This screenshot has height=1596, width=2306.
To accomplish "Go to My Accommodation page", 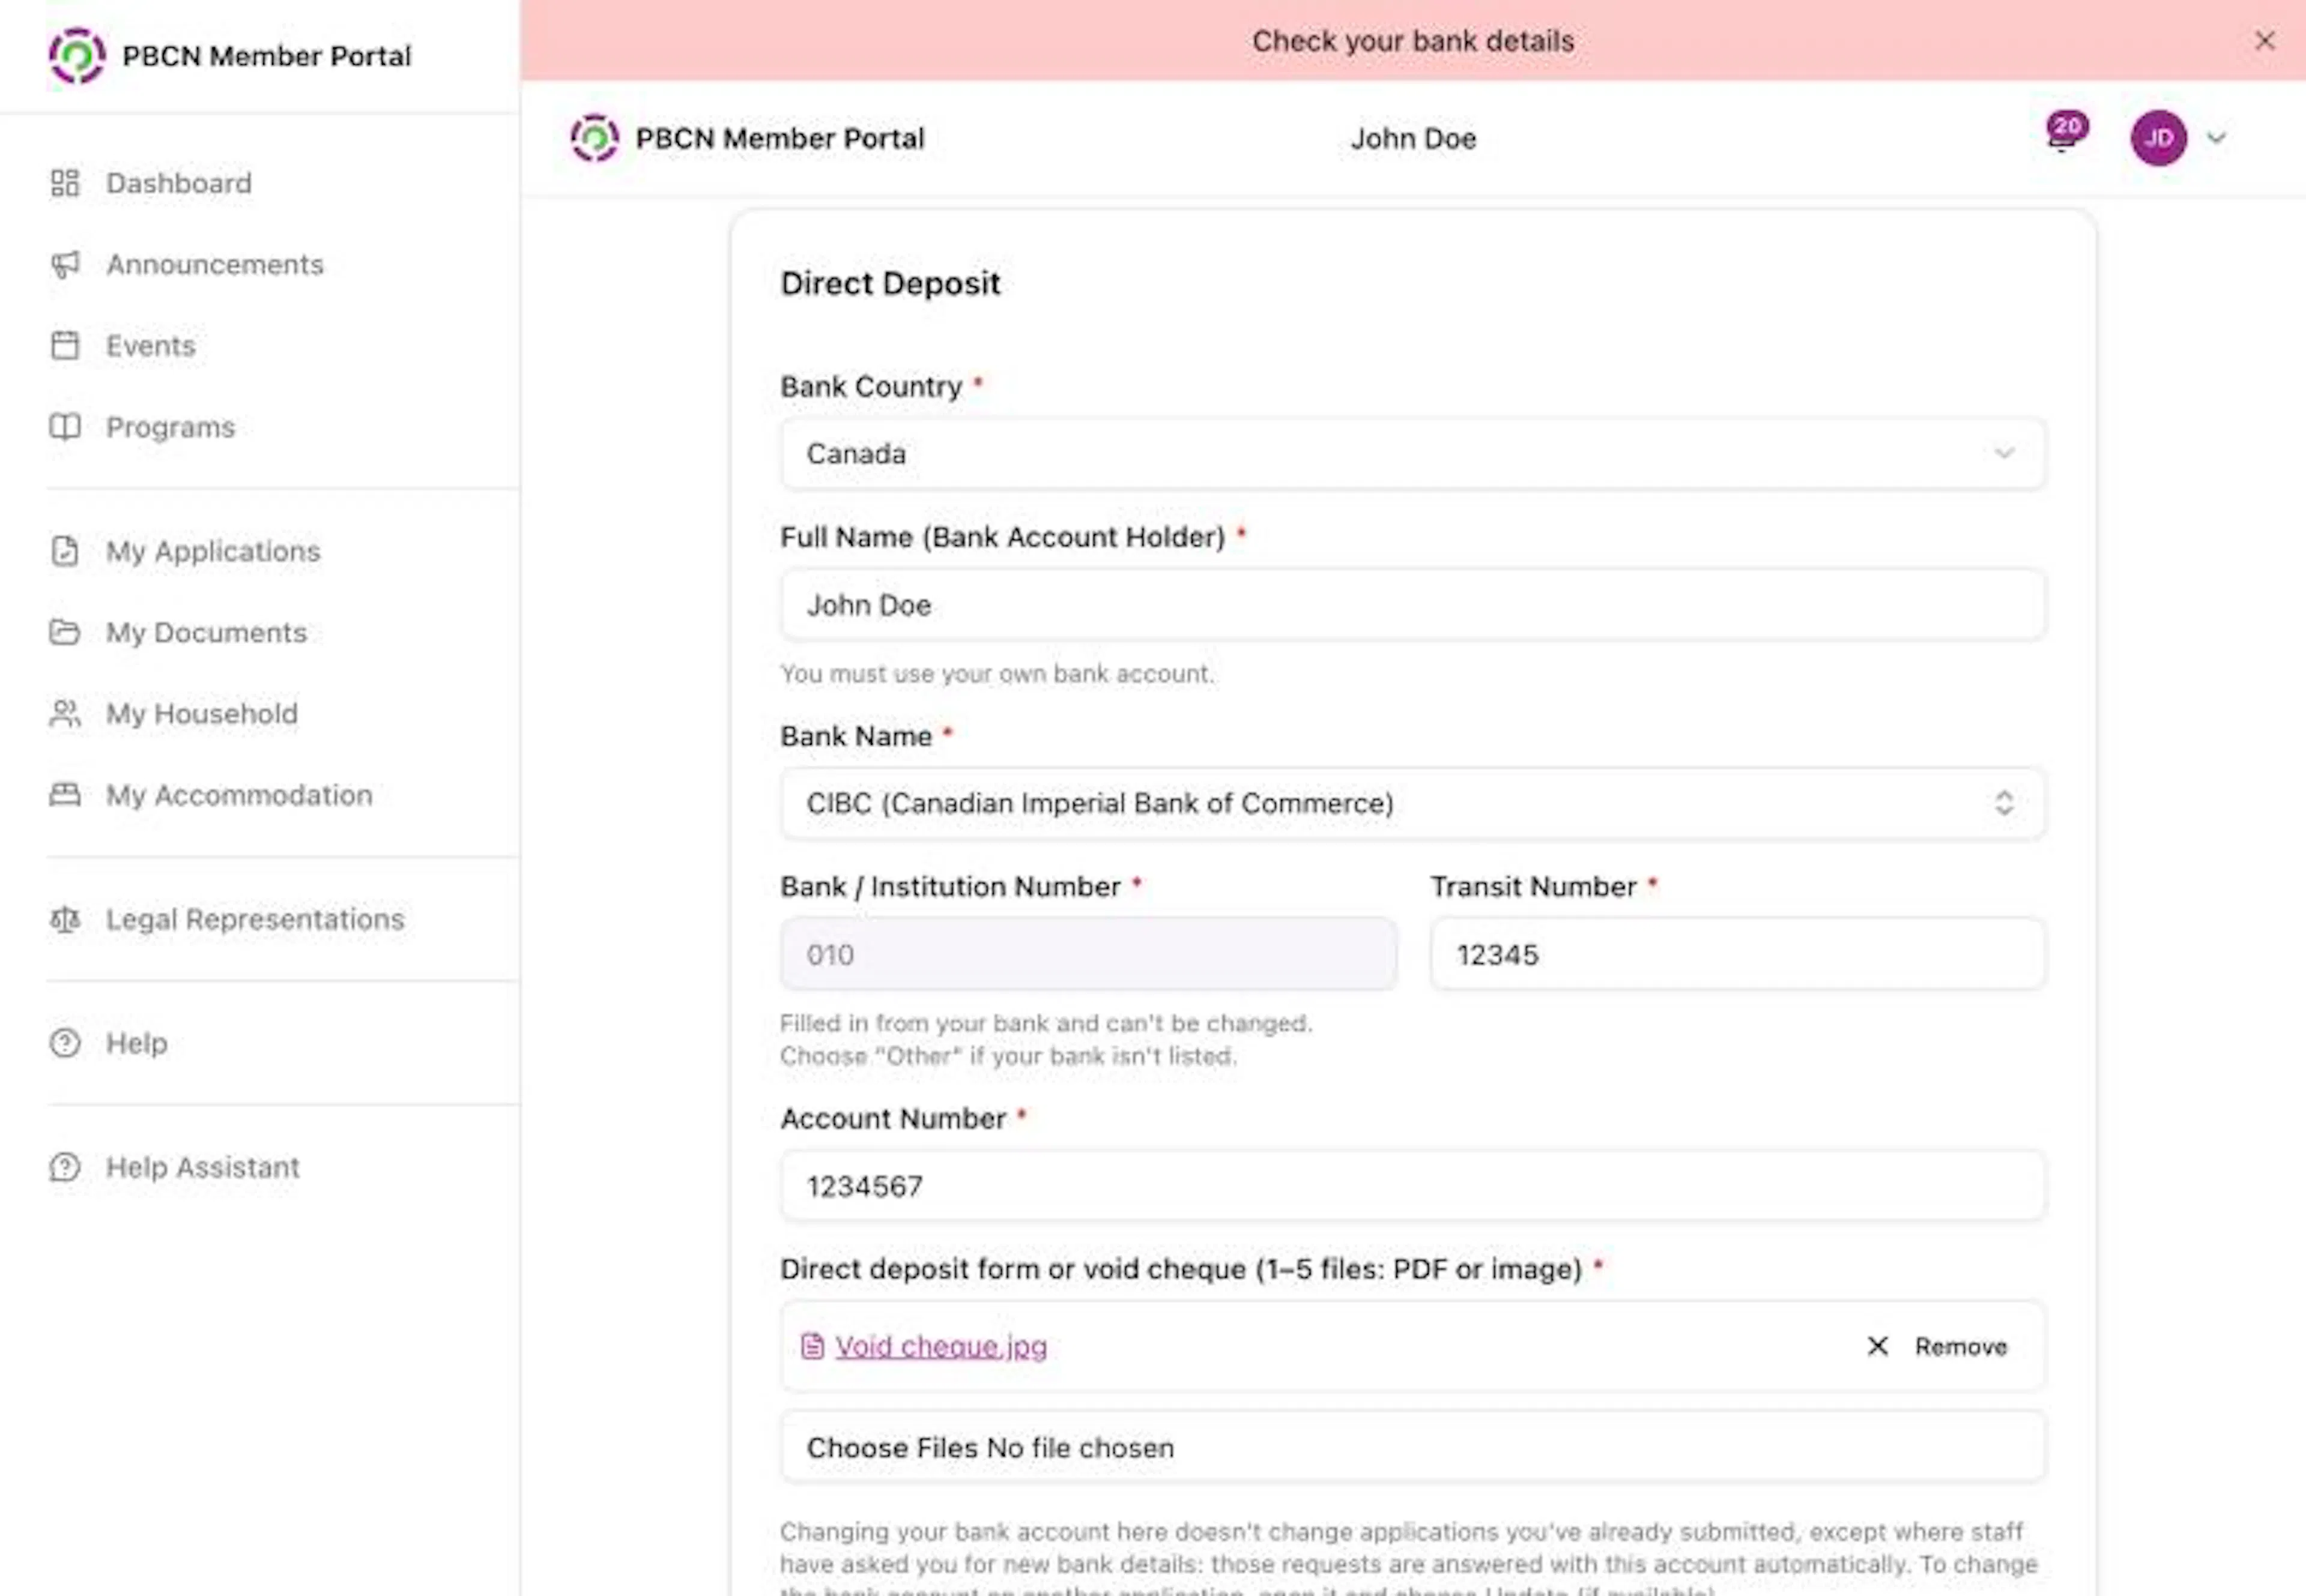I will [239, 795].
